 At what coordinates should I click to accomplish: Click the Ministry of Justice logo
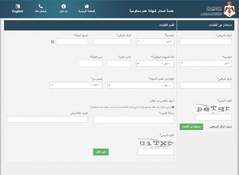pyautogui.click(x=219, y=9)
